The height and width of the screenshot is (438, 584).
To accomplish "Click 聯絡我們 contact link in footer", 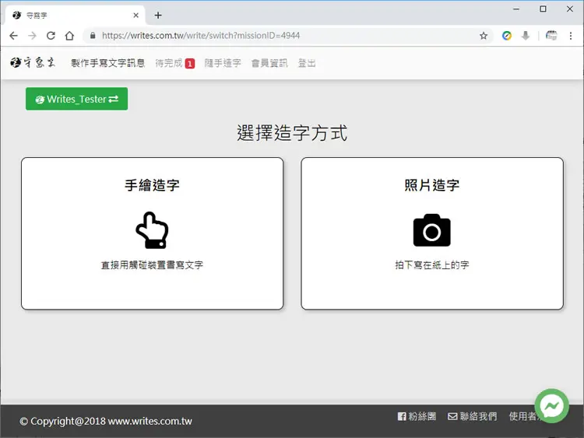I will click(473, 416).
